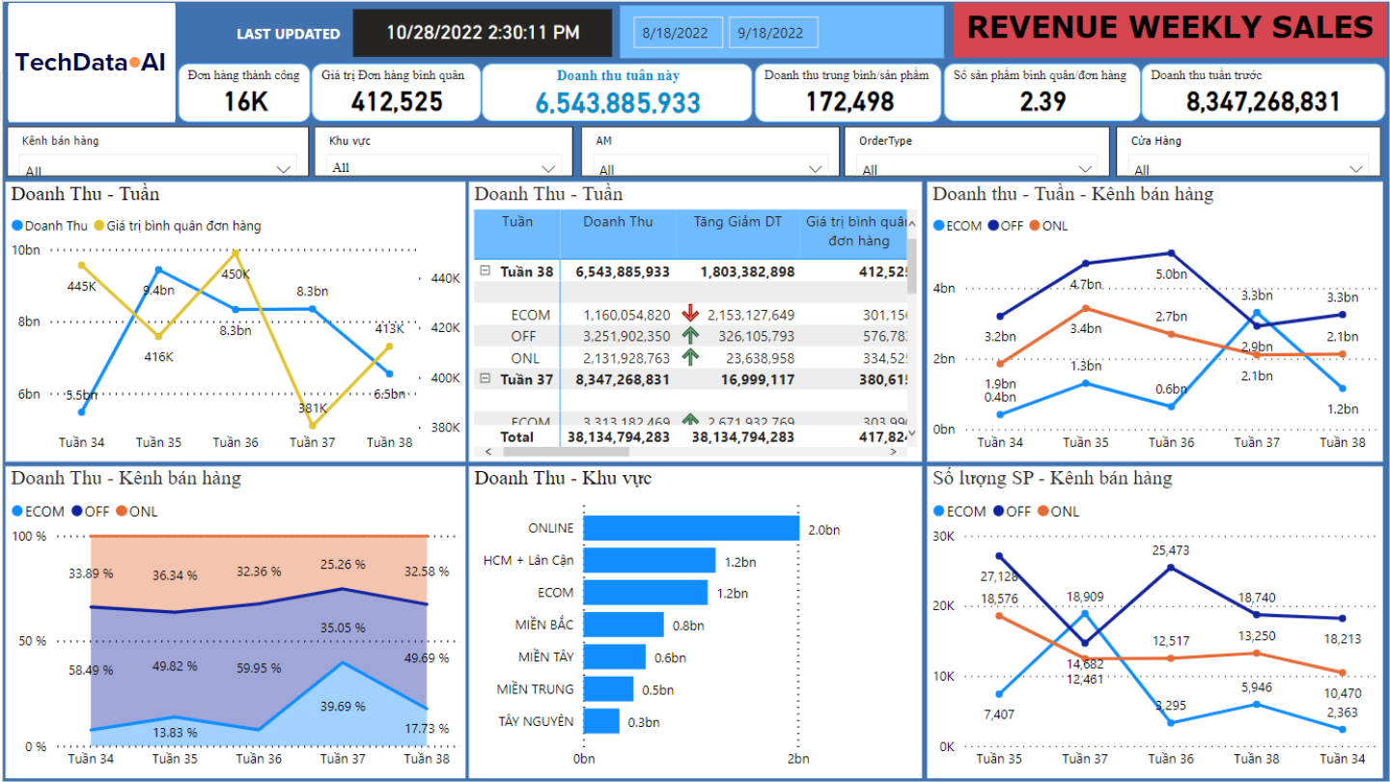
Task: Click ECOM legend in Số lượng SP chart
Action: coord(959,512)
